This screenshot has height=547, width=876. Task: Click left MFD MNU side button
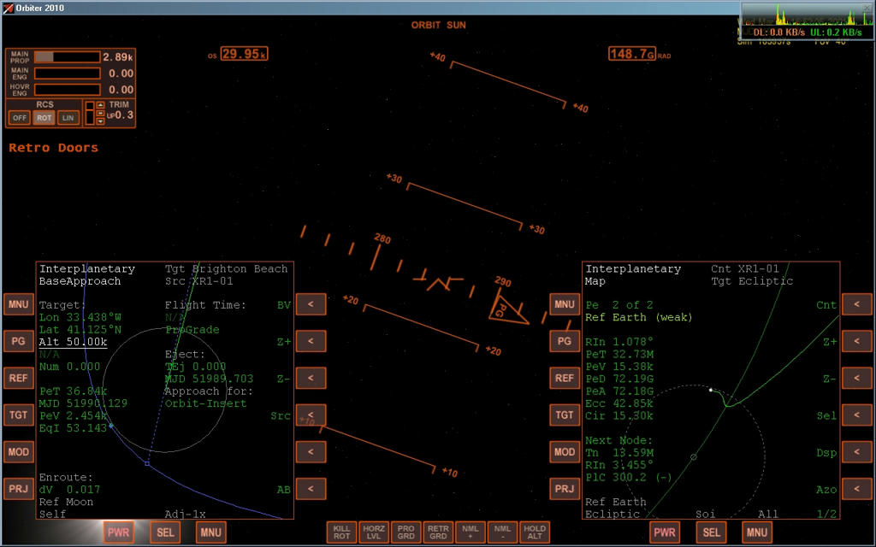[x=19, y=305]
